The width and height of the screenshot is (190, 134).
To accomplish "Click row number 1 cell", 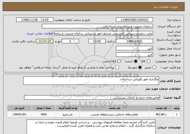I will coord(177,114).
